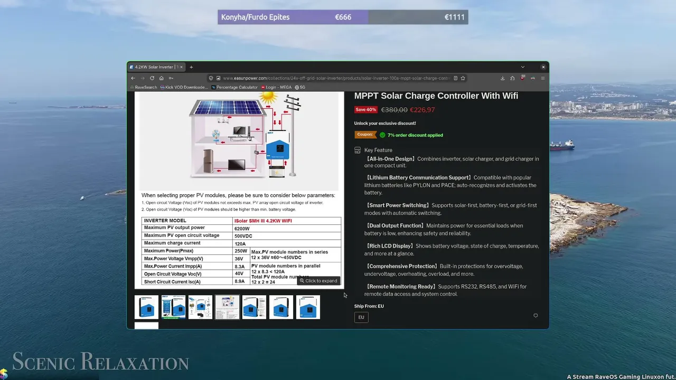This screenshot has height=380, width=676.
Task: Select the third product thumbnail
Action: pyautogui.click(x=200, y=307)
